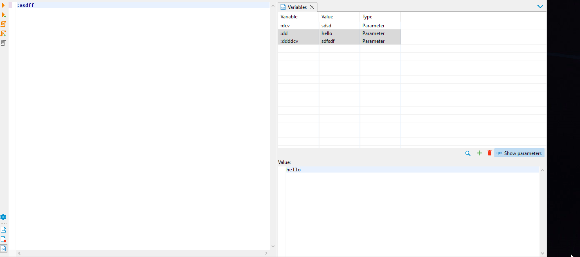Delete the selected variable with the trash icon
Viewport: 580px width, 257px height.
click(x=489, y=153)
